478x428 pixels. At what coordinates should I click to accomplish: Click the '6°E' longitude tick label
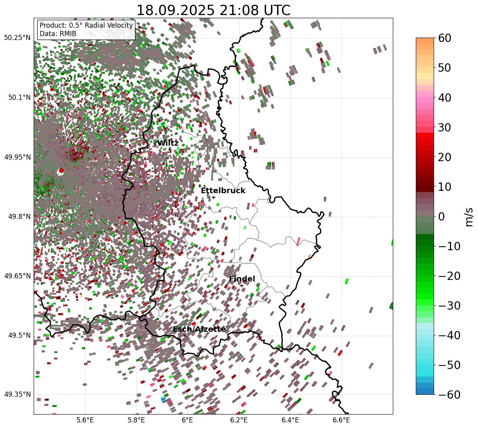[187, 420]
